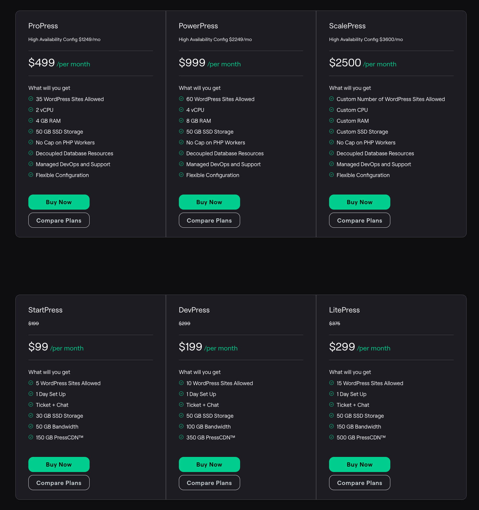Click Buy Now for StartPress

click(x=59, y=464)
